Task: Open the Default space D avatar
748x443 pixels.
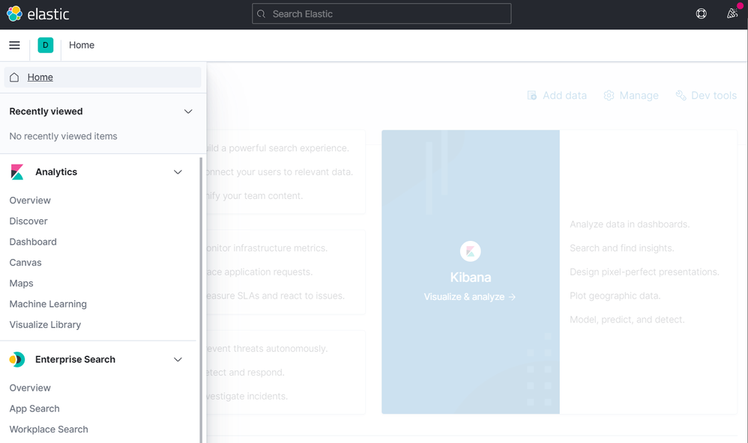Action: (45, 45)
